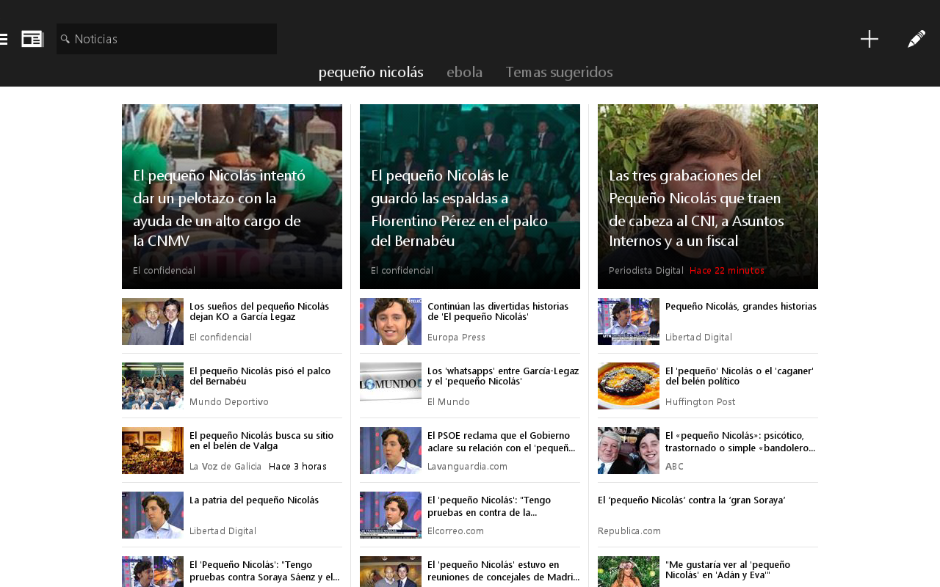
Task: Add a new topic with the plus icon
Action: (x=869, y=38)
